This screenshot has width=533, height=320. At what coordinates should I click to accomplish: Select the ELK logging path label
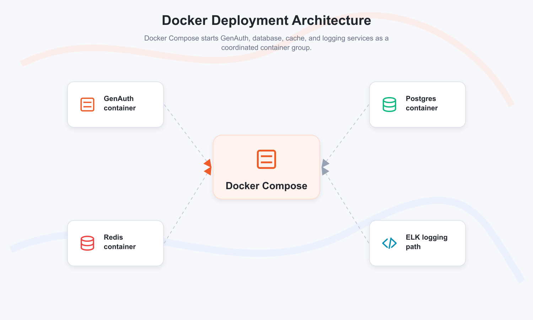427,242
